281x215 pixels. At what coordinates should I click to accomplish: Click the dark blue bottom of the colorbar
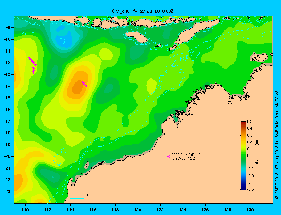243,189
